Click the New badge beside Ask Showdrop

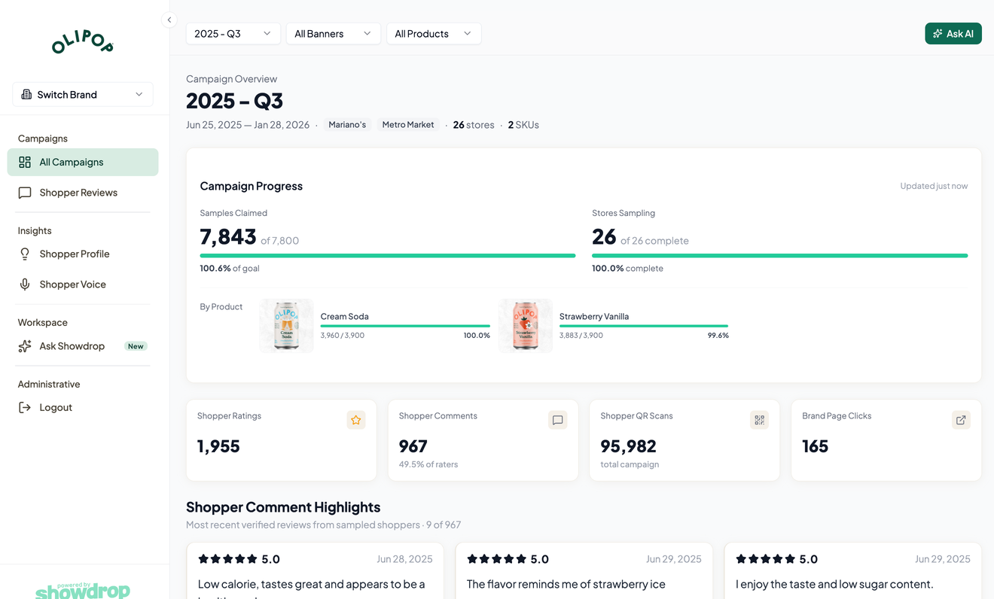coord(136,346)
